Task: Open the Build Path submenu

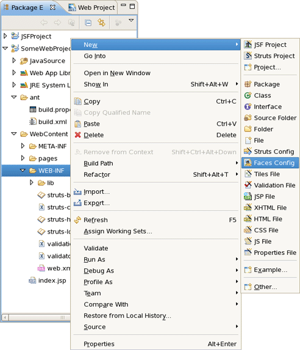Action: click(x=156, y=163)
